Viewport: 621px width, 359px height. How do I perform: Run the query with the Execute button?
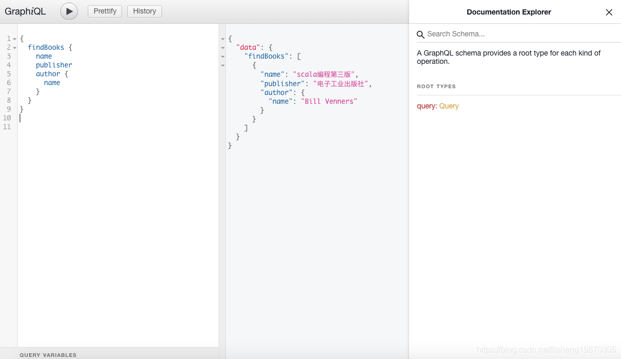[x=69, y=11]
